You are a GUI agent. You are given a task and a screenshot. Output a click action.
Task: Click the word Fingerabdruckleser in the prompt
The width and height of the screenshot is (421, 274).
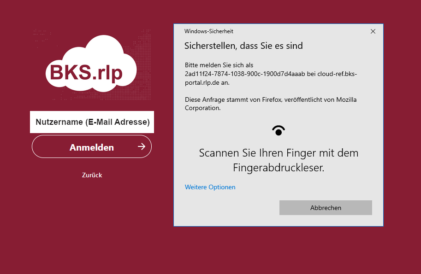279,168
